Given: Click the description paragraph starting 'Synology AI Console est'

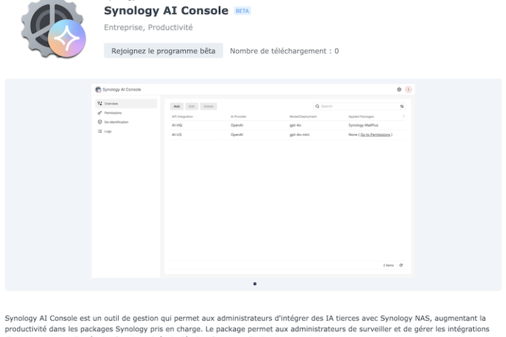Looking at the screenshot, I should point(247,326).
